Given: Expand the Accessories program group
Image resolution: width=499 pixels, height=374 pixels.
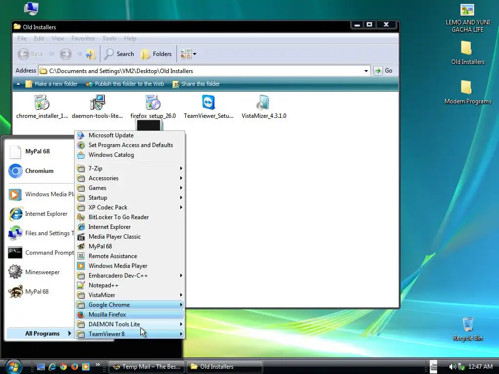Looking at the screenshot, I should 130,178.
